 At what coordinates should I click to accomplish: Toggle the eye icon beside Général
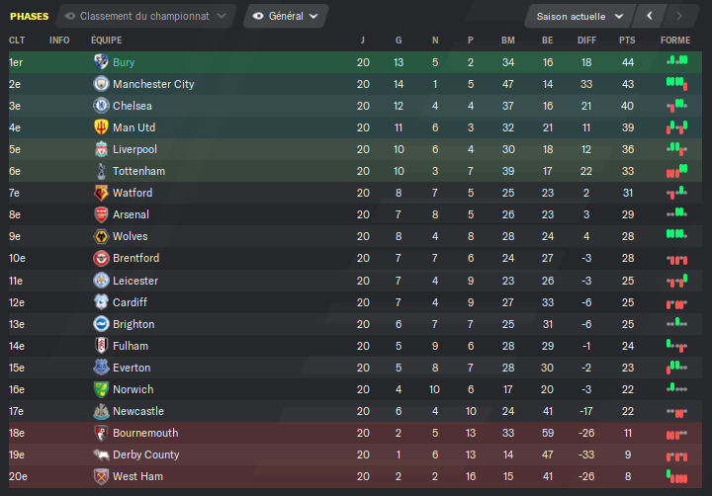tap(258, 17)
